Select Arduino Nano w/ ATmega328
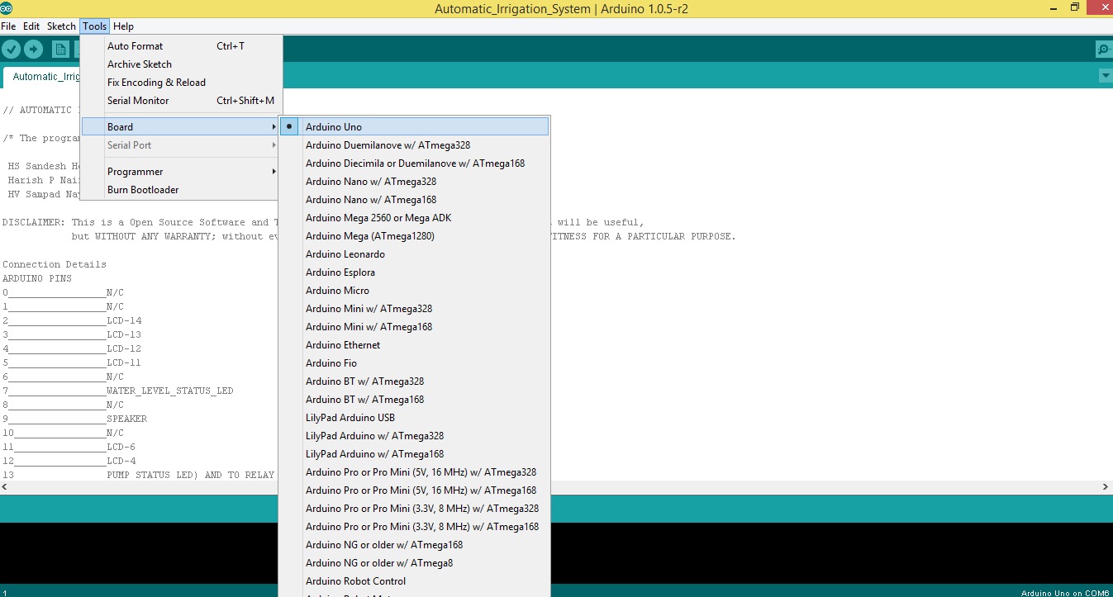 (414, 182)
